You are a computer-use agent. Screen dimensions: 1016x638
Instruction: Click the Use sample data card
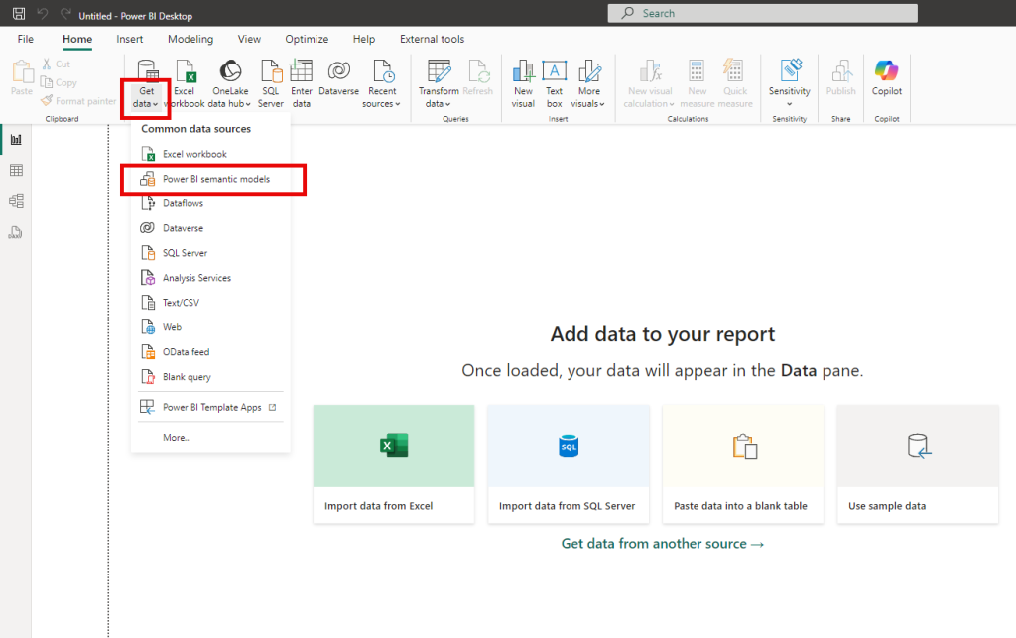click(x=918, y=464)
